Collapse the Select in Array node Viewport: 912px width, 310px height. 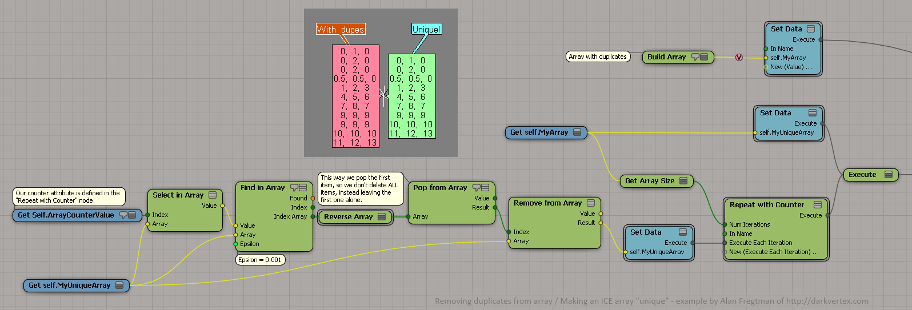pos(213,195)
